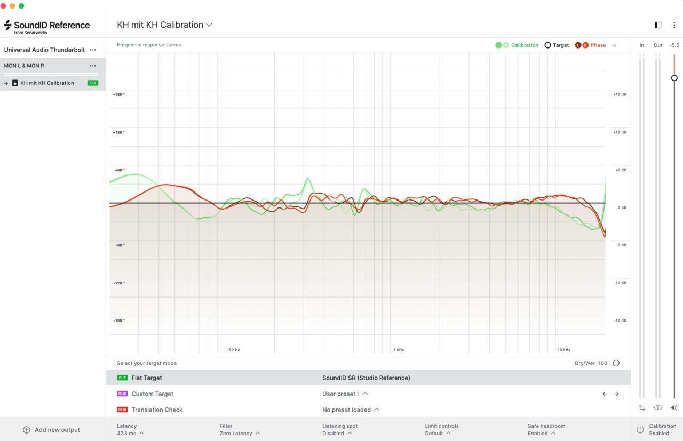Open the vertical three-dot main menu
This screenshot has width=683, height=441.
pyautogui.click(x=674, y=25)
